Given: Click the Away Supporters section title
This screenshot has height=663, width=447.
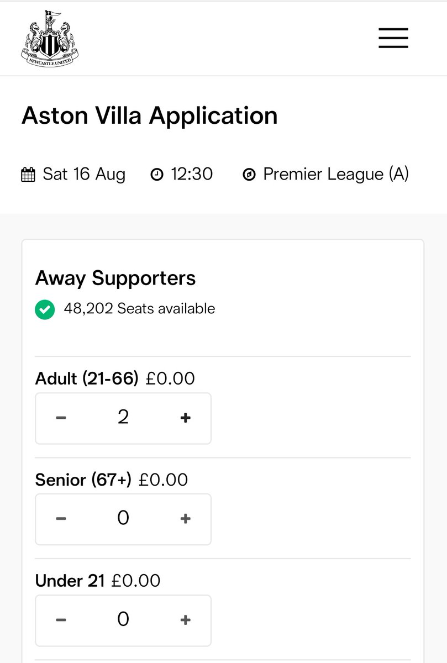Looking at the screenshot, I should (115, 278).
